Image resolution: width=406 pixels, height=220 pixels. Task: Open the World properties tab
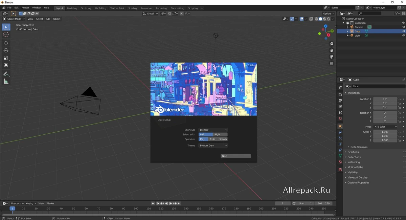point(340,119)
